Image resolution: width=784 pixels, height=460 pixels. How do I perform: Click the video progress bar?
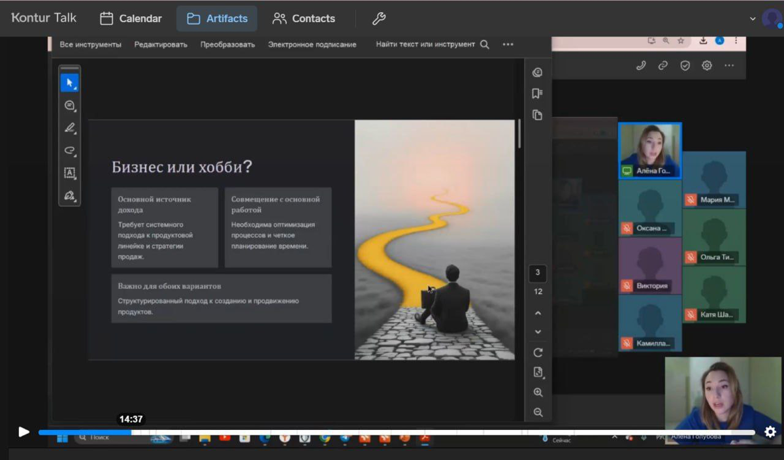pos(392,432)
